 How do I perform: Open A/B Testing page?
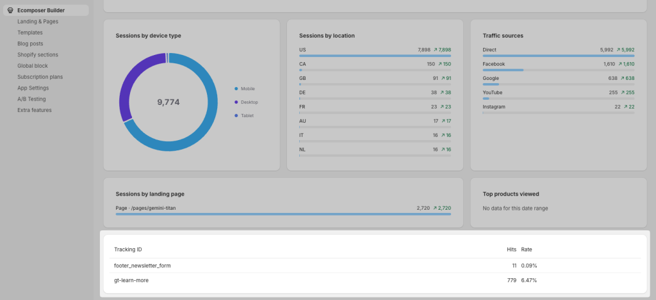[31, 99]
